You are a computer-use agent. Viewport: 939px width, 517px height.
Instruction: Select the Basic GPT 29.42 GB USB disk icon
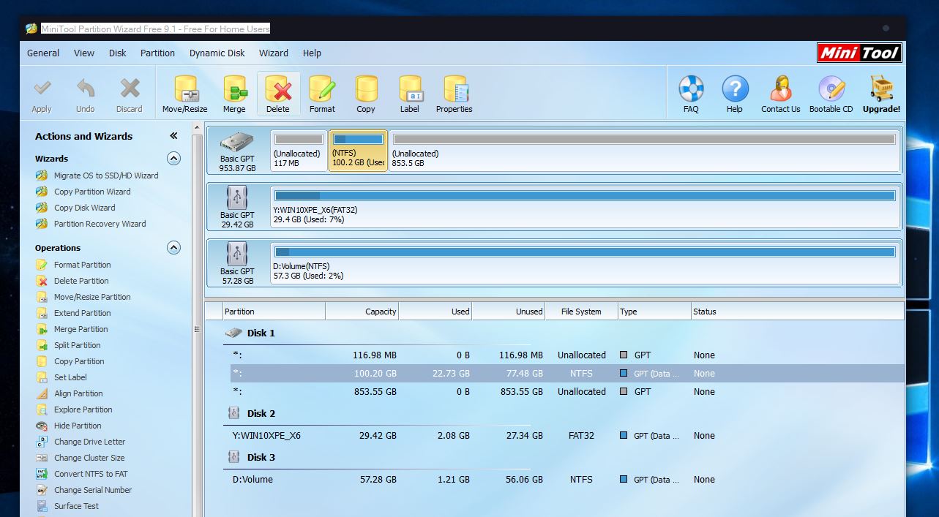237,197
